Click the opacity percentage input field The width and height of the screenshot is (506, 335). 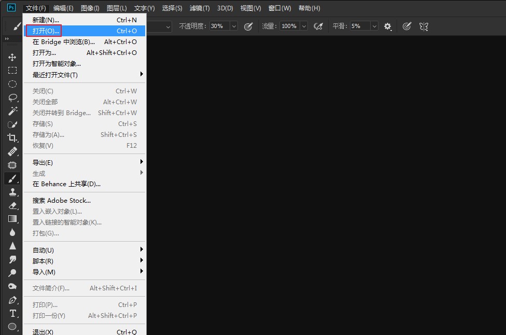pyautogui.click(x=219, y=26)
